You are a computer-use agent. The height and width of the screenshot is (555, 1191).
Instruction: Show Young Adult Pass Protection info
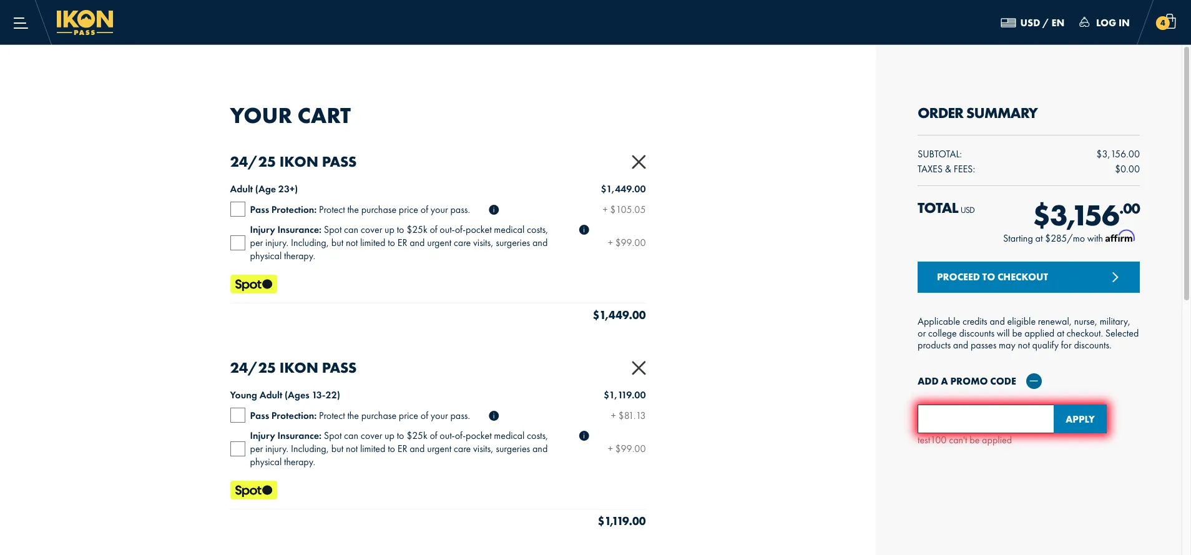tap(494, 416)
